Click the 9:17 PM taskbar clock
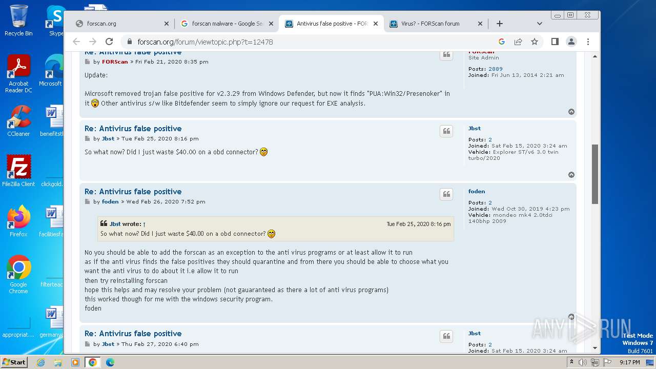This screenshot has height=369, width=656. (x=629, y=362)
